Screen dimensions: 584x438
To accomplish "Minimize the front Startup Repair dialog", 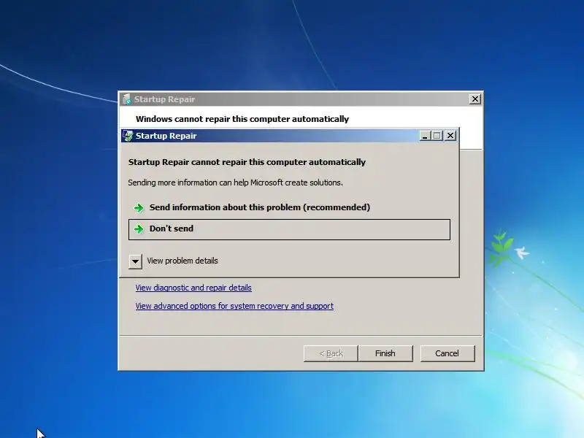I will (425, 136).
